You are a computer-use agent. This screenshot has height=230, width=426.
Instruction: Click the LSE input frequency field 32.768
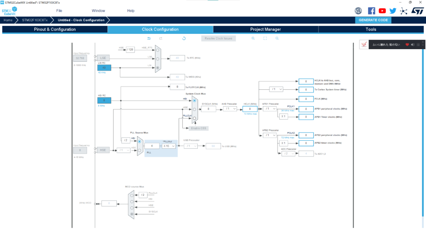click(x=80, y=58)
